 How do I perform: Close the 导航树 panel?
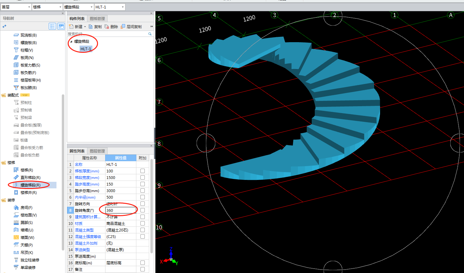coord(63,13)
